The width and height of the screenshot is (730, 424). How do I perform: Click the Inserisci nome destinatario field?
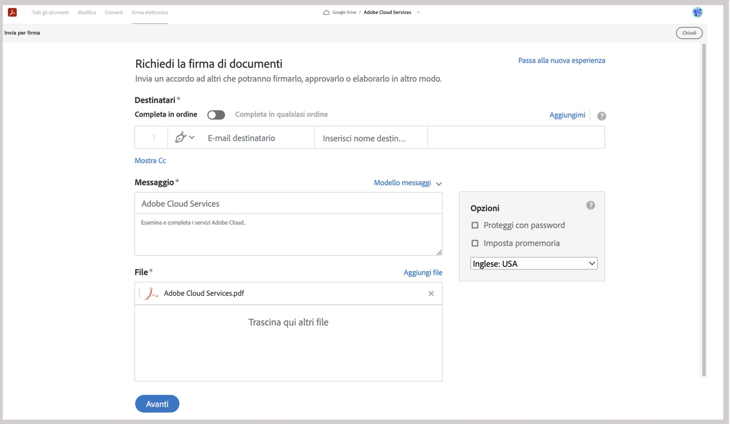(371, 138)
